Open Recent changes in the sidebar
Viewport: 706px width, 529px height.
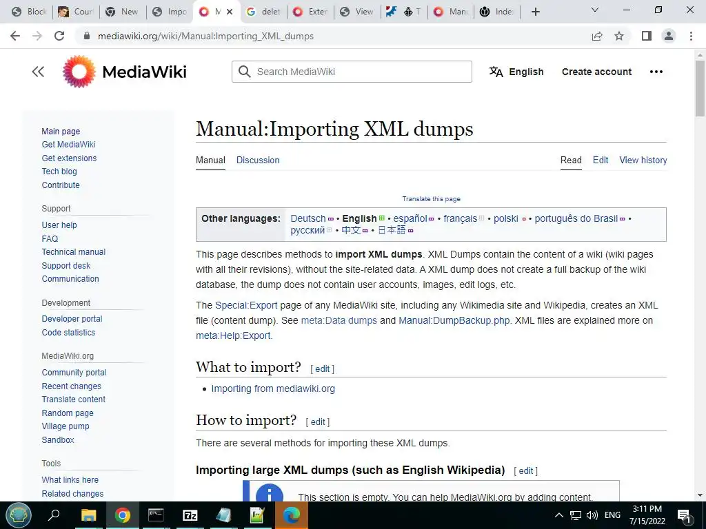72,386
